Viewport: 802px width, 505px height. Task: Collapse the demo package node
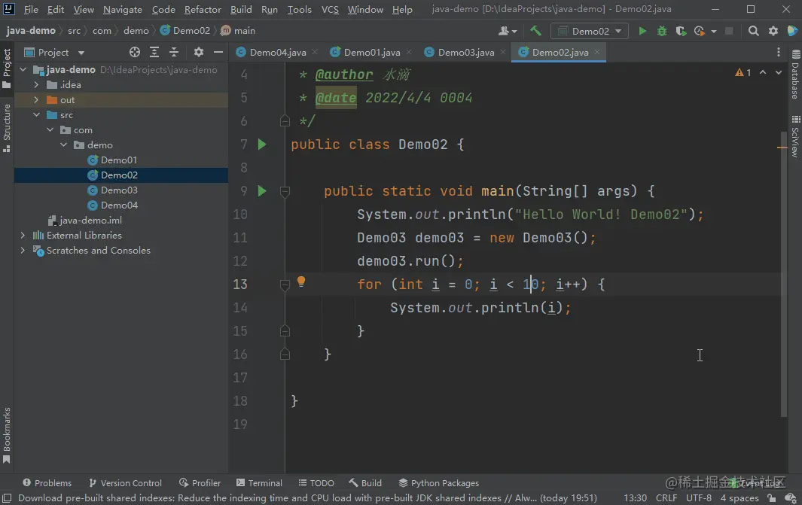point(63,145)
